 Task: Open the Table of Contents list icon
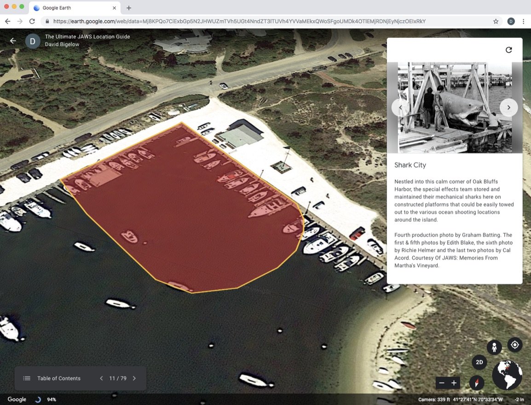point(27,378)
